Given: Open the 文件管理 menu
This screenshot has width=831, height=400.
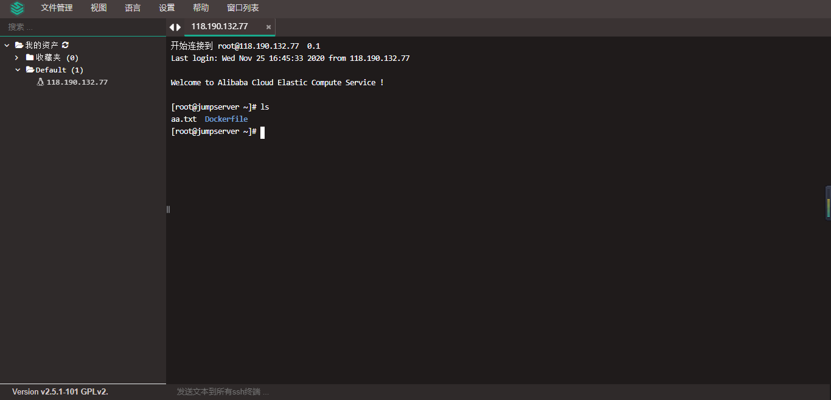Looking at the screenshot, I should (57, 8).
